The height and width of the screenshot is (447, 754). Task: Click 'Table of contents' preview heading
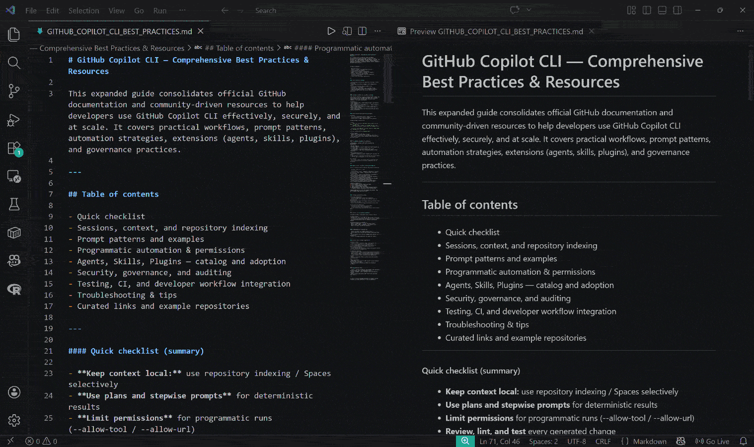[x=470, y=205]
